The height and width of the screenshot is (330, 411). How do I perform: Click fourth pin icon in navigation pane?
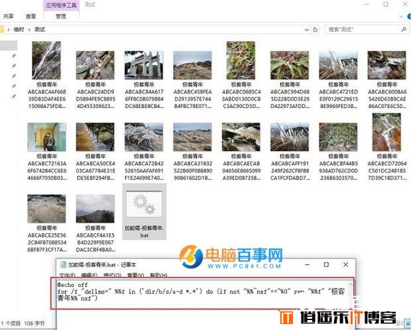[x=14, y=87]
